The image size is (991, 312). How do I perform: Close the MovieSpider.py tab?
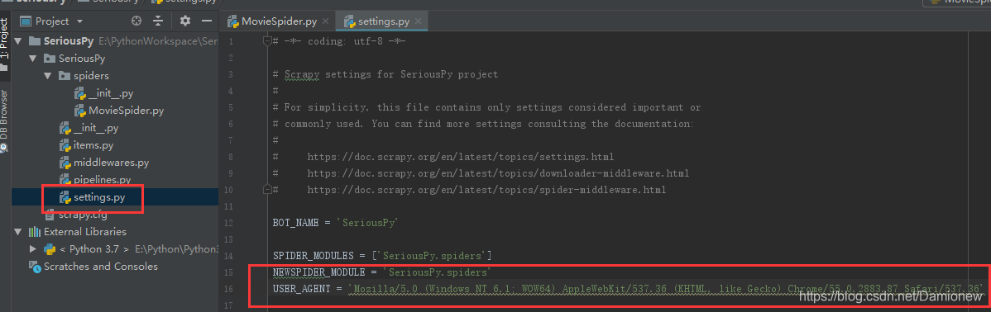pos(325,21)
